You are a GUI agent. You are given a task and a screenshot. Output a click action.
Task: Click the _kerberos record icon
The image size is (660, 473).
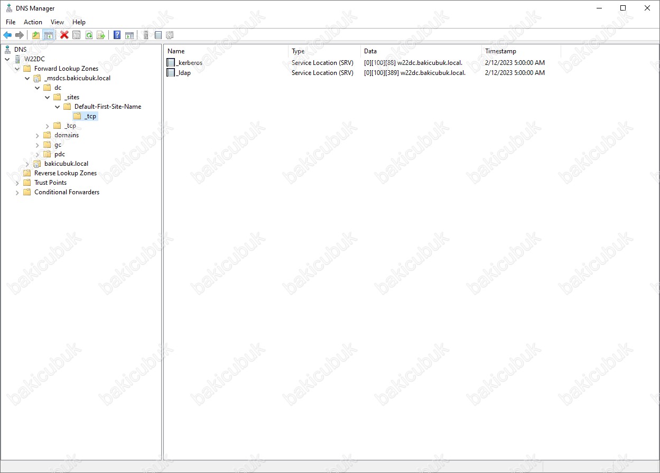tap(171, 63)
